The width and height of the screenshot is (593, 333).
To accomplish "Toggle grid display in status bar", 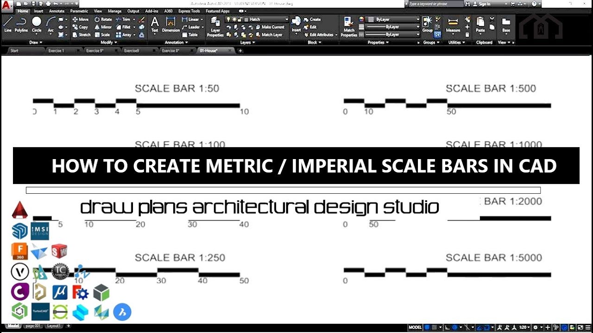I will click(427, 327).
